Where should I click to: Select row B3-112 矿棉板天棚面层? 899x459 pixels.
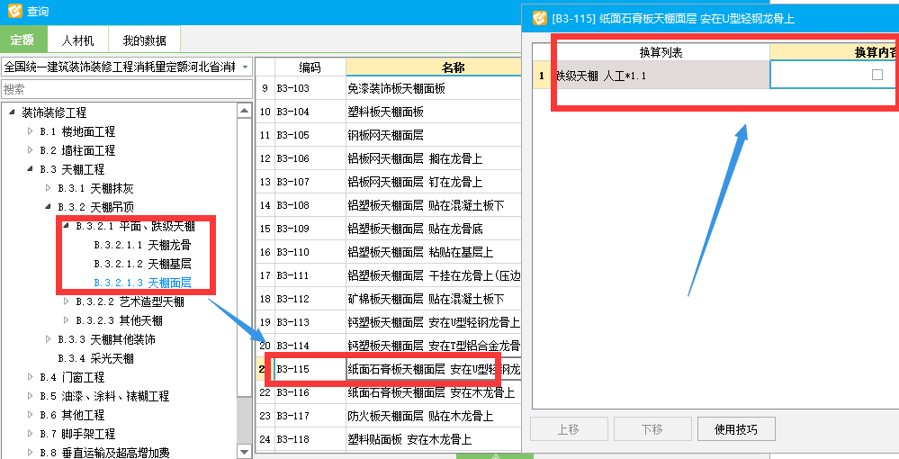[389, 299]
